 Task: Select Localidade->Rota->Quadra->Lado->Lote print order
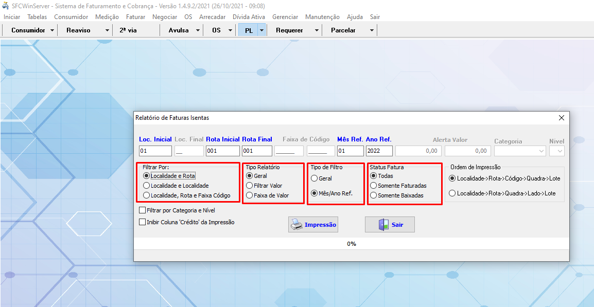point(452,193)
